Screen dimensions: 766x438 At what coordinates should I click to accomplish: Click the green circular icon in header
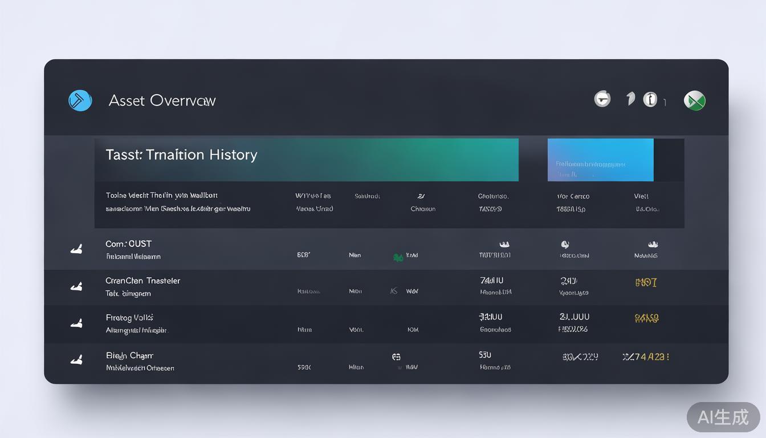pos(694,101)
